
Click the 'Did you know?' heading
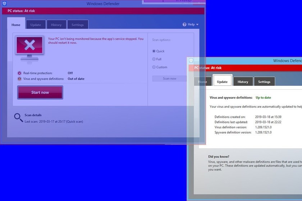click(x=219, y=156)
